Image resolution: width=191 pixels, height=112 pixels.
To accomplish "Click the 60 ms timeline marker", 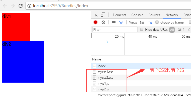I will tap(186, 37).
